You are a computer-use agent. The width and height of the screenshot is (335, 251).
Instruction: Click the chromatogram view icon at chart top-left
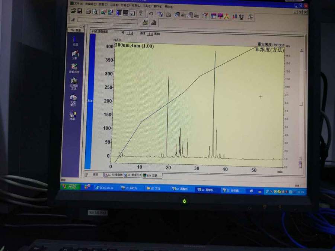pos(93,31)
